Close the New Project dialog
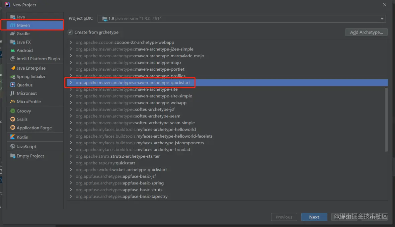The width and height of the screenshot is (395, 227). (384, 5)
